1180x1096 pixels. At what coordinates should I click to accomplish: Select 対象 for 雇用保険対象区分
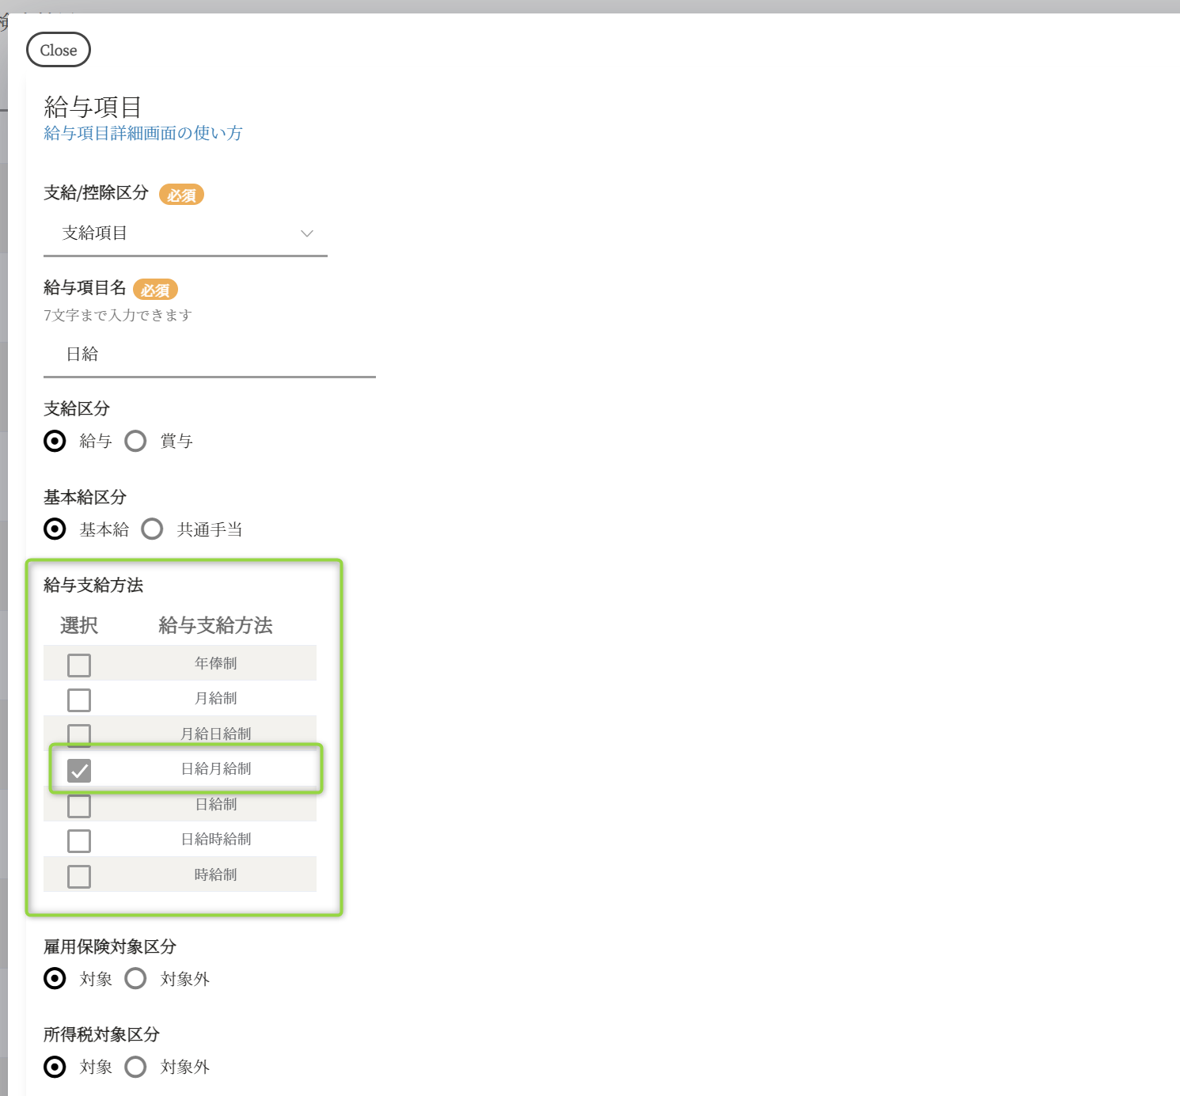click(x=55, y=979)
